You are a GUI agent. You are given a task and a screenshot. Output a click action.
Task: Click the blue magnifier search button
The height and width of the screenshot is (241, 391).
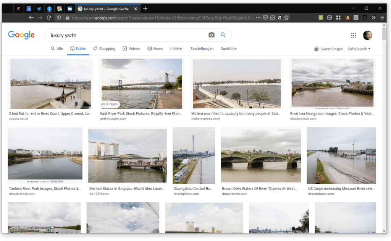point(223,35)
